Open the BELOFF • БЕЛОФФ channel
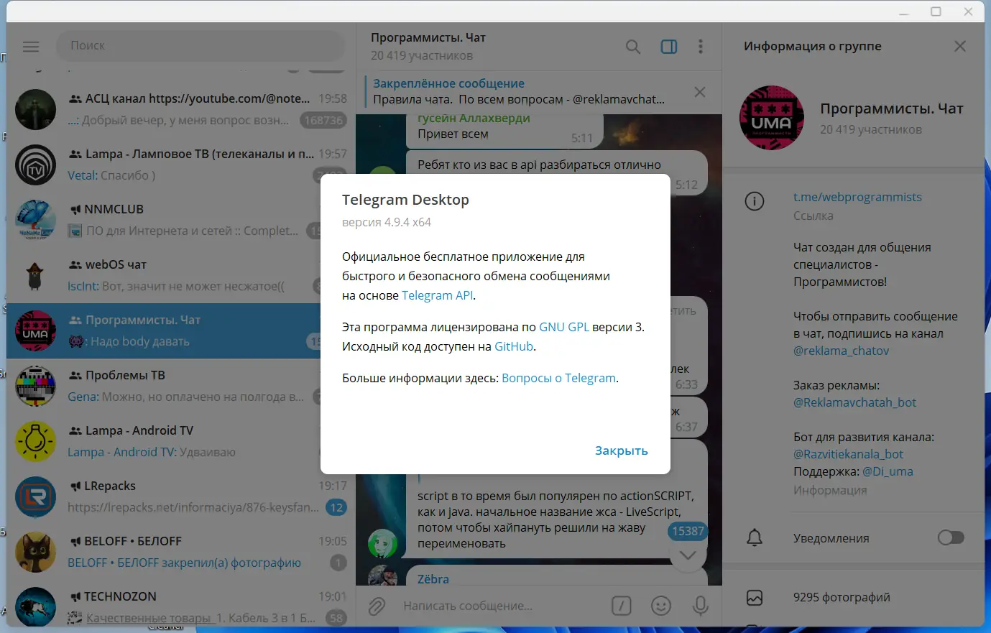 point(181,552)
